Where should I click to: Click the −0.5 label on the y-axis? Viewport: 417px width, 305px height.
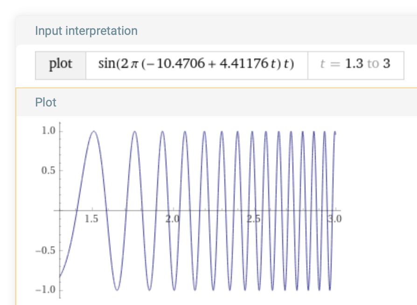coord(46,251)
